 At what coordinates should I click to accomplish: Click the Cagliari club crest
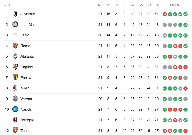15,67
